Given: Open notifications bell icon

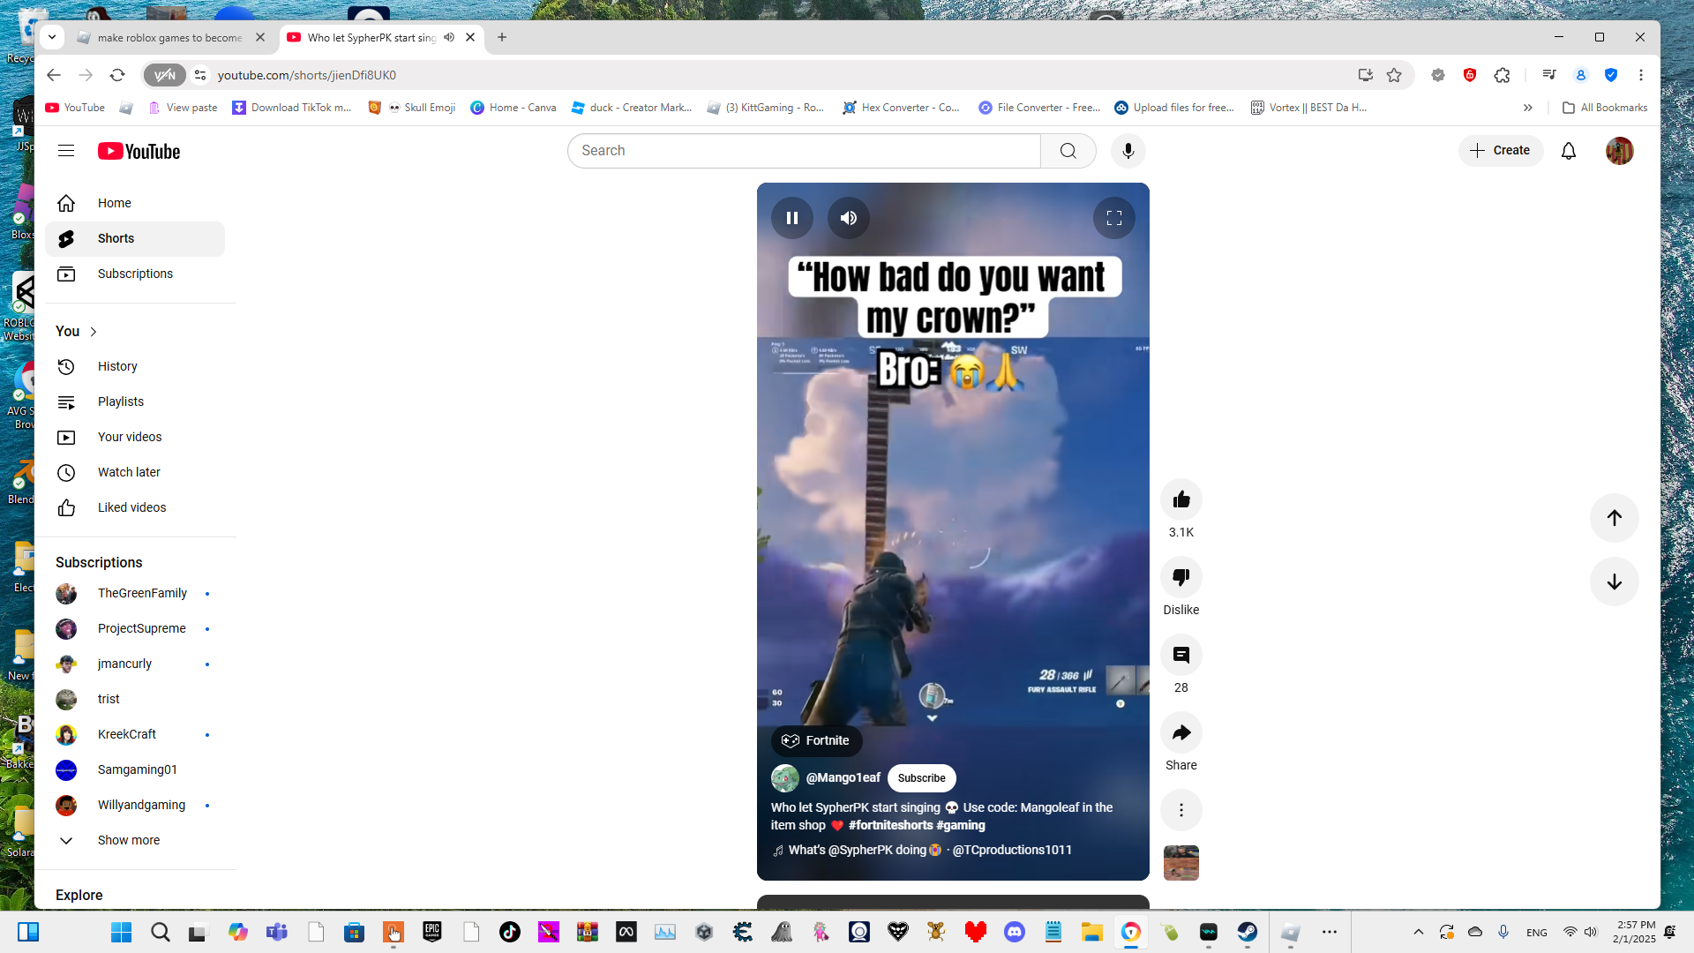Looking at the screenshot, I should (1568, 151).
